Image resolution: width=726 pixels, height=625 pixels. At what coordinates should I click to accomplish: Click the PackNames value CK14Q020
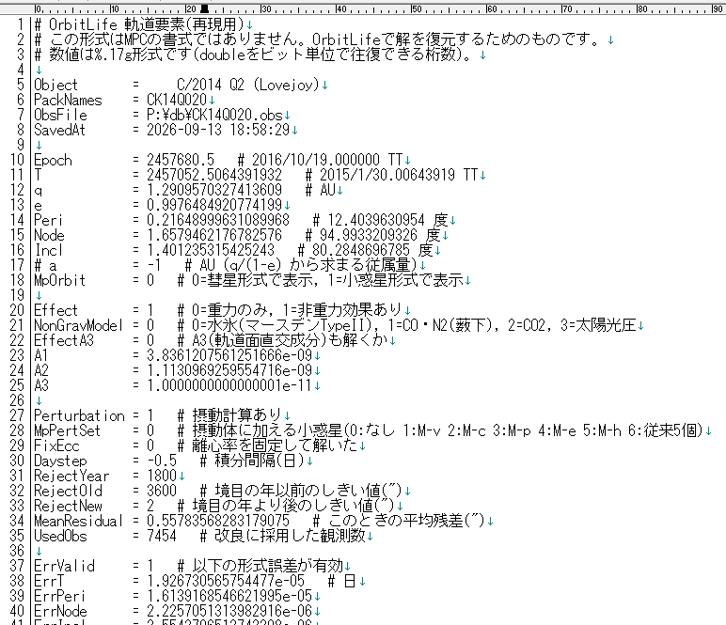177,100
